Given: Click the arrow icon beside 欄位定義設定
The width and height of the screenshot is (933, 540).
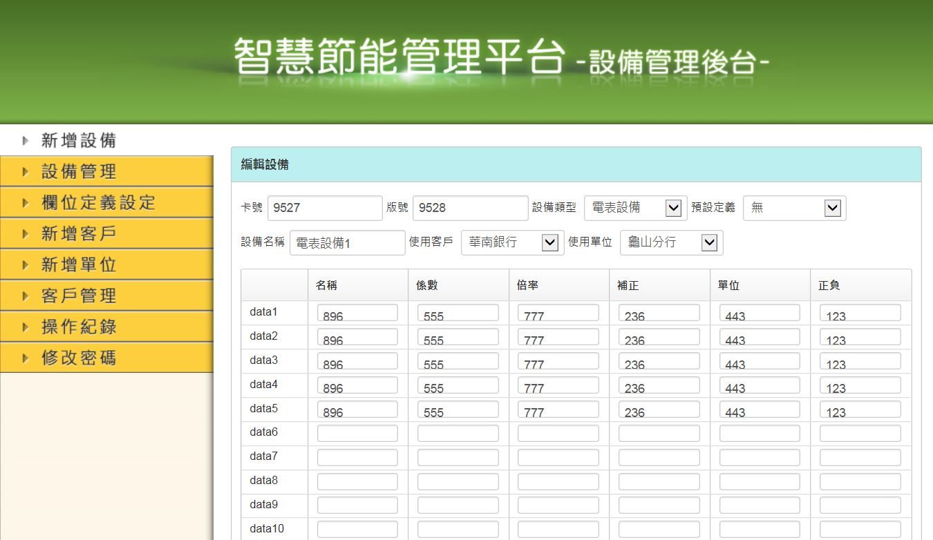Looking at the screenshot, I should tap(26, 202).
